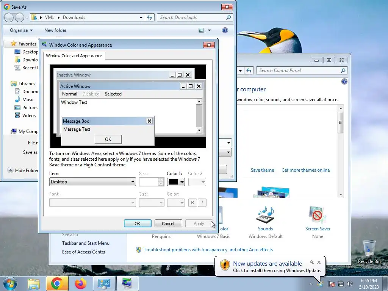Click VM1 in the Save As breadcrumb
This screenshot has width=388, height=291.
click(x=49, y=17)
